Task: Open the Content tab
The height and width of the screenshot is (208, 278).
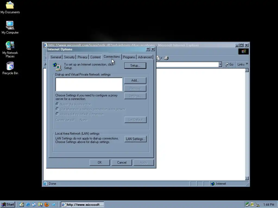Action: pyautogui.click(x=95, y=57)
